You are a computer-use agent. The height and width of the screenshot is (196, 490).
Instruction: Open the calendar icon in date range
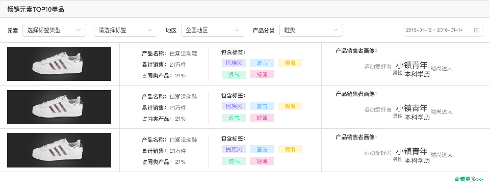tap(477, 30)
